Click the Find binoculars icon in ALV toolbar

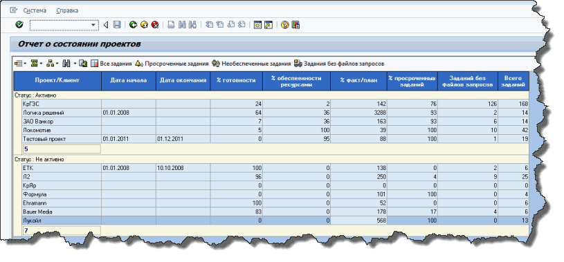coord(66,64)
